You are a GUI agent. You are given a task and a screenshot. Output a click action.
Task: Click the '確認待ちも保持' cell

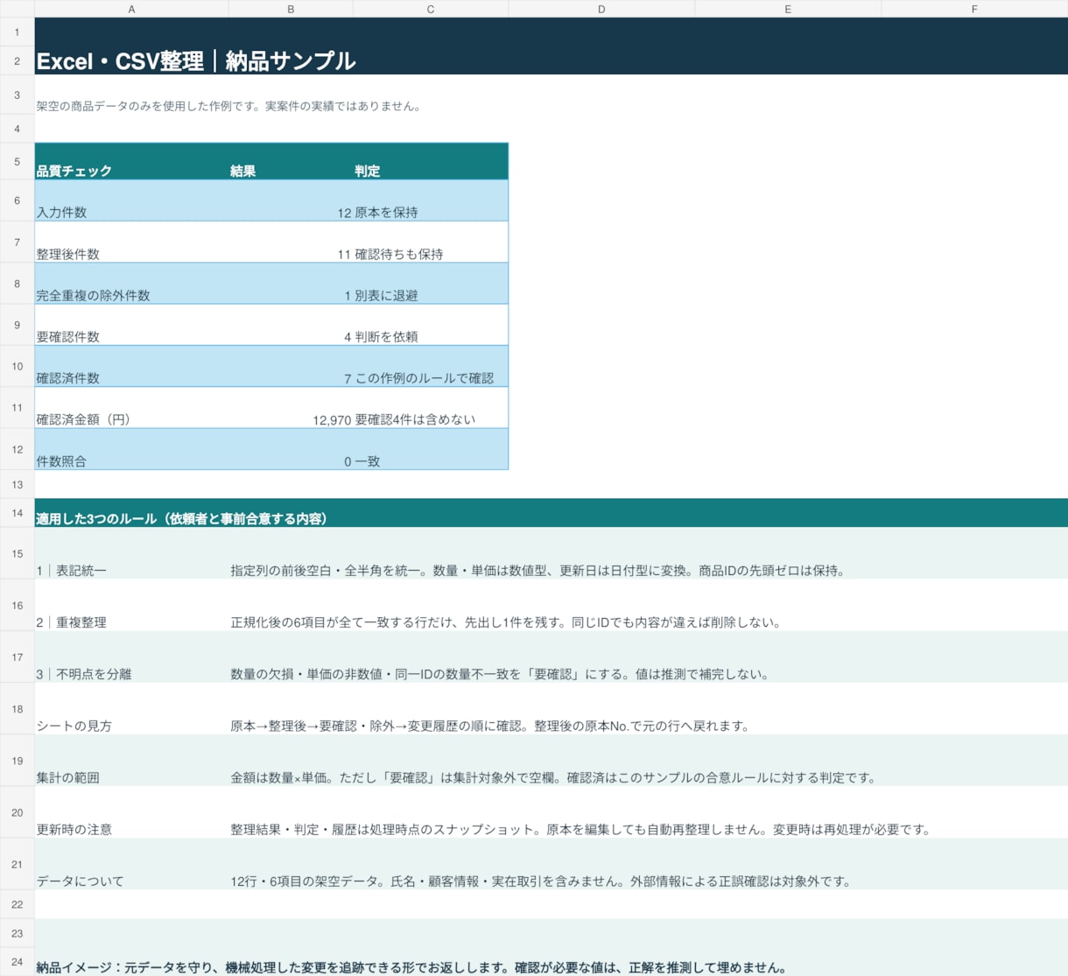tap(431, 242)
